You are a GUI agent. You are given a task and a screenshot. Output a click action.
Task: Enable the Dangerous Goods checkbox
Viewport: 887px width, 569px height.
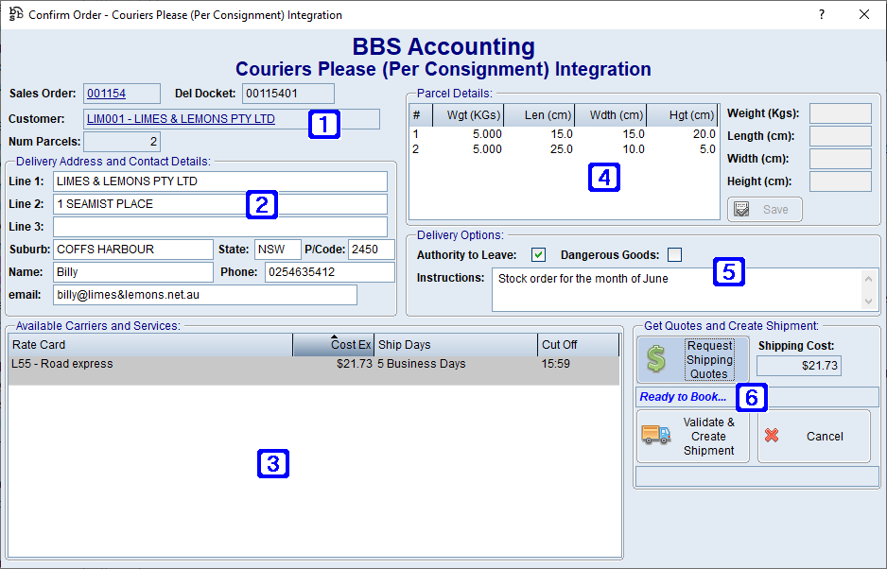(674, 254)
